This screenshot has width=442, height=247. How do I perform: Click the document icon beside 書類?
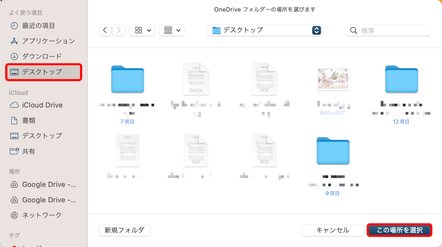[x=14, y=120]
